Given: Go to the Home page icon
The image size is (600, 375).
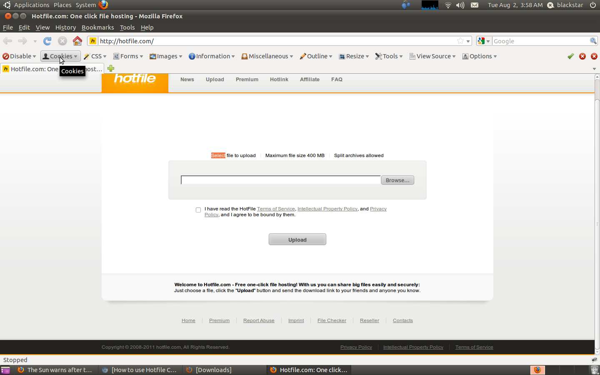Looking at the screenshot, I should (77, 41).
